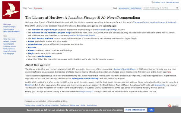Open the Google Group external link
This screenshot has height=113, width=181.
click(86, 91)
